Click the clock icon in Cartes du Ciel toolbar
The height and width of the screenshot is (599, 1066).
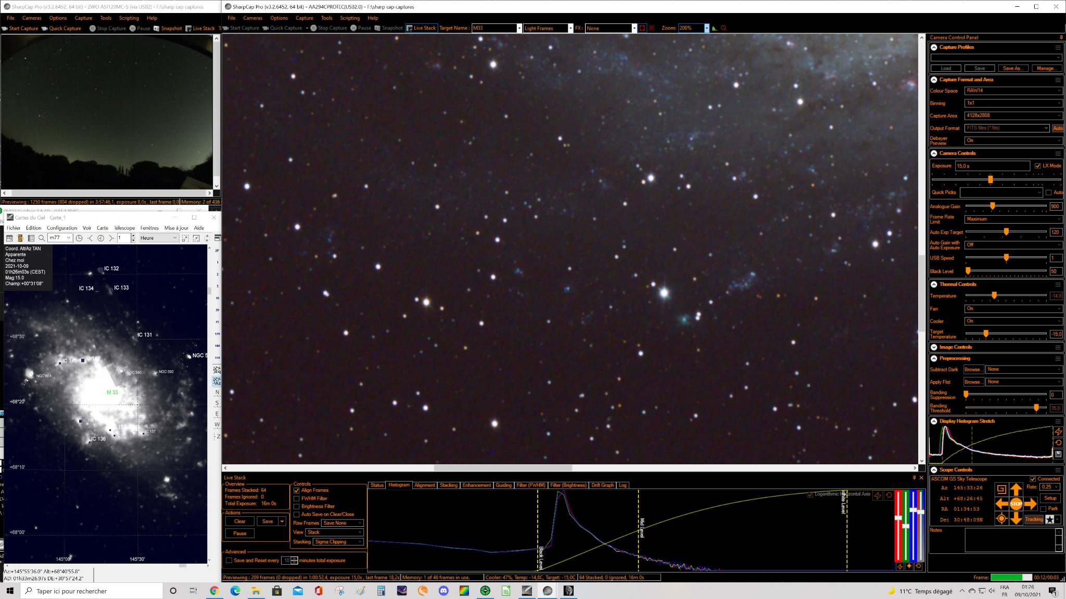79,238
